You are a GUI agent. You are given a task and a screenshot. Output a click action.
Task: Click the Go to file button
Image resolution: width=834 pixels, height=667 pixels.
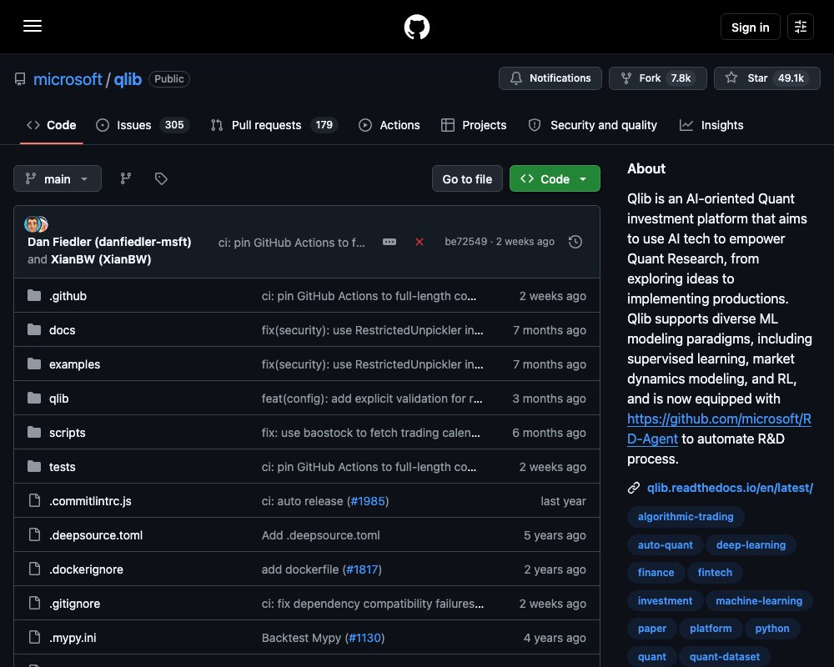467,178
